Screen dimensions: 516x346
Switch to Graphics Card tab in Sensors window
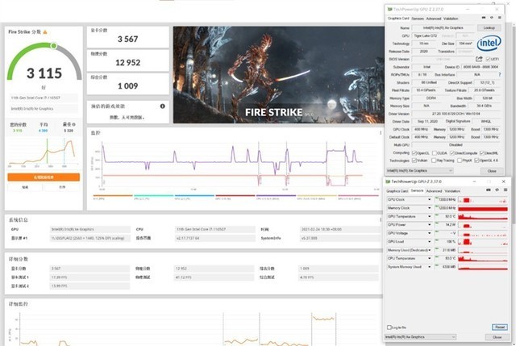(x=397, y=191)
